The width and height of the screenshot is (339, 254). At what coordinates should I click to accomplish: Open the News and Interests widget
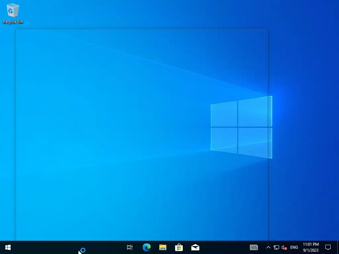tap(254, 247)
